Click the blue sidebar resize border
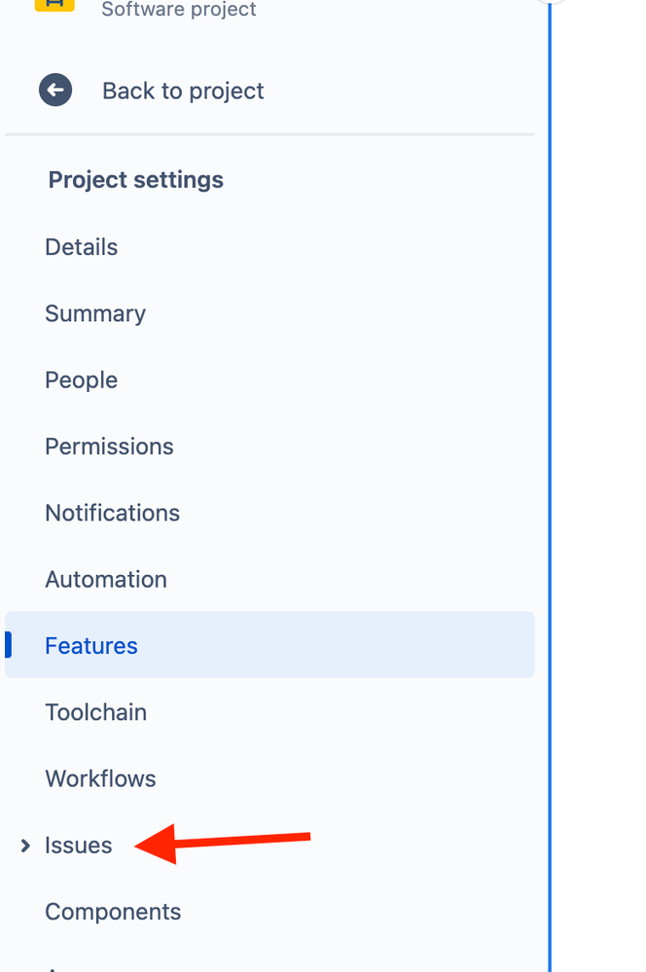 pos(550,486)
